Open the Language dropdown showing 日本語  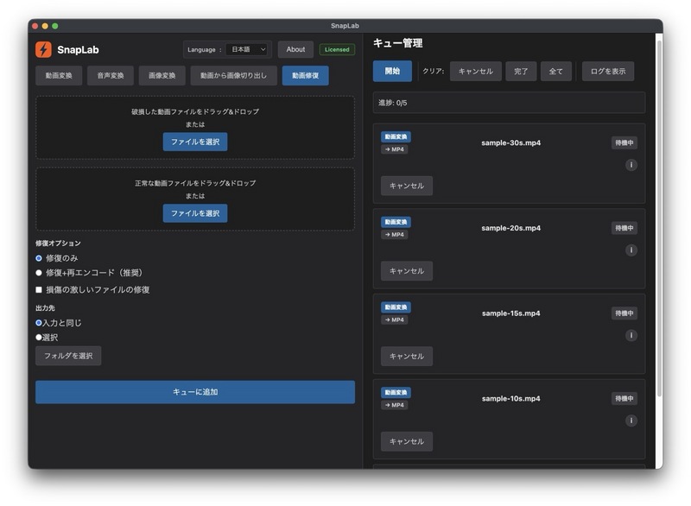[x=248, y=50]
